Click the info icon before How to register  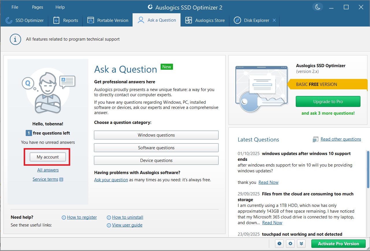click(64, 218)
